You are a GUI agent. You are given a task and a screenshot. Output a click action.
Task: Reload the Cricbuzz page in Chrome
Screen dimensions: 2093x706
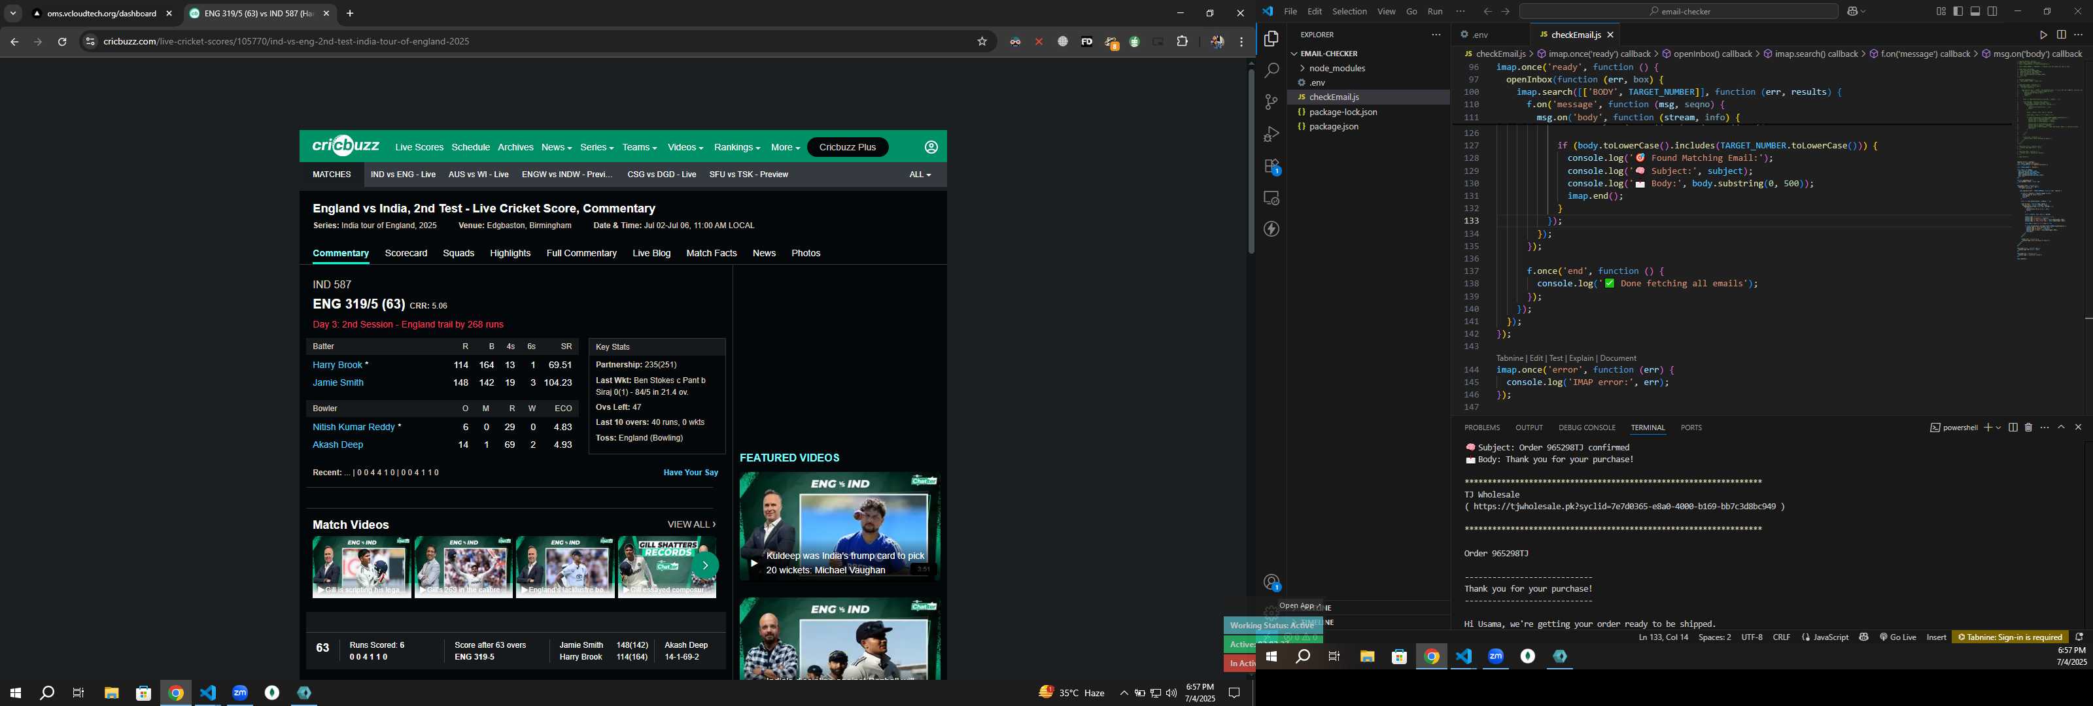(x=61, y=41)
